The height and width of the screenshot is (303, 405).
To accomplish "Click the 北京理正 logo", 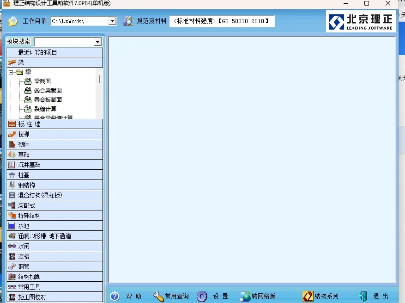I will coord(361,21).
